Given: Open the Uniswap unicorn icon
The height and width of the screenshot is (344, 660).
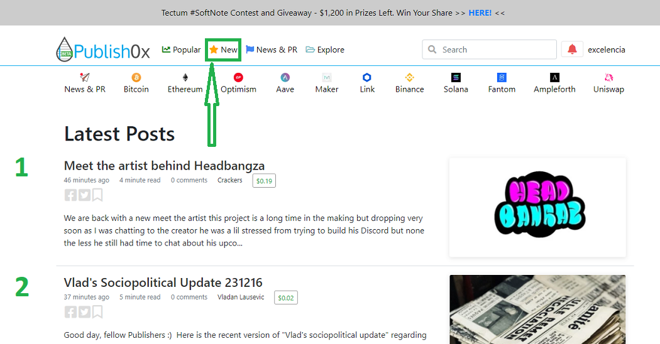Looking at the screenshot, I should (x=608, y=77).
